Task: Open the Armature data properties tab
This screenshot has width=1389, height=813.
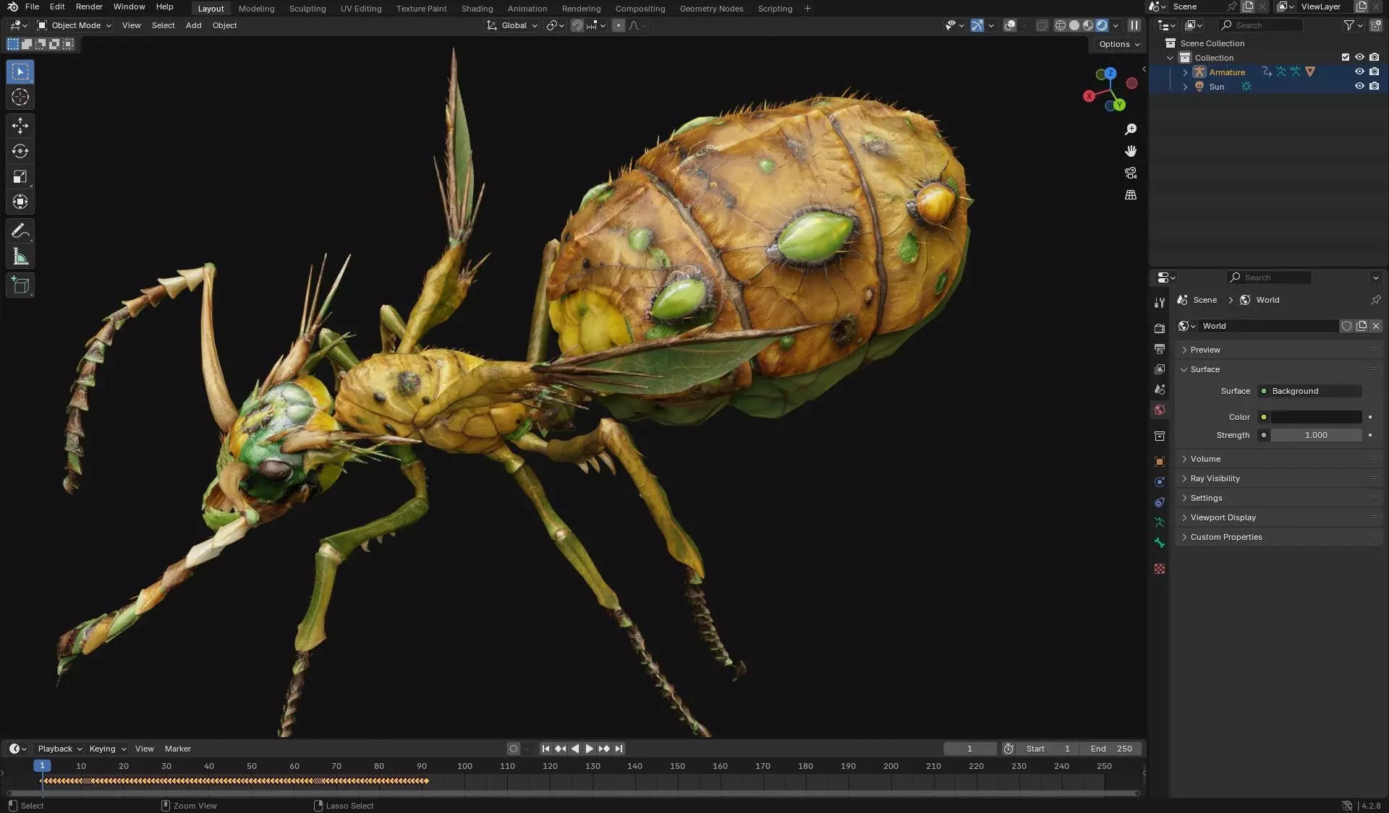Action: coord(1160,522)
